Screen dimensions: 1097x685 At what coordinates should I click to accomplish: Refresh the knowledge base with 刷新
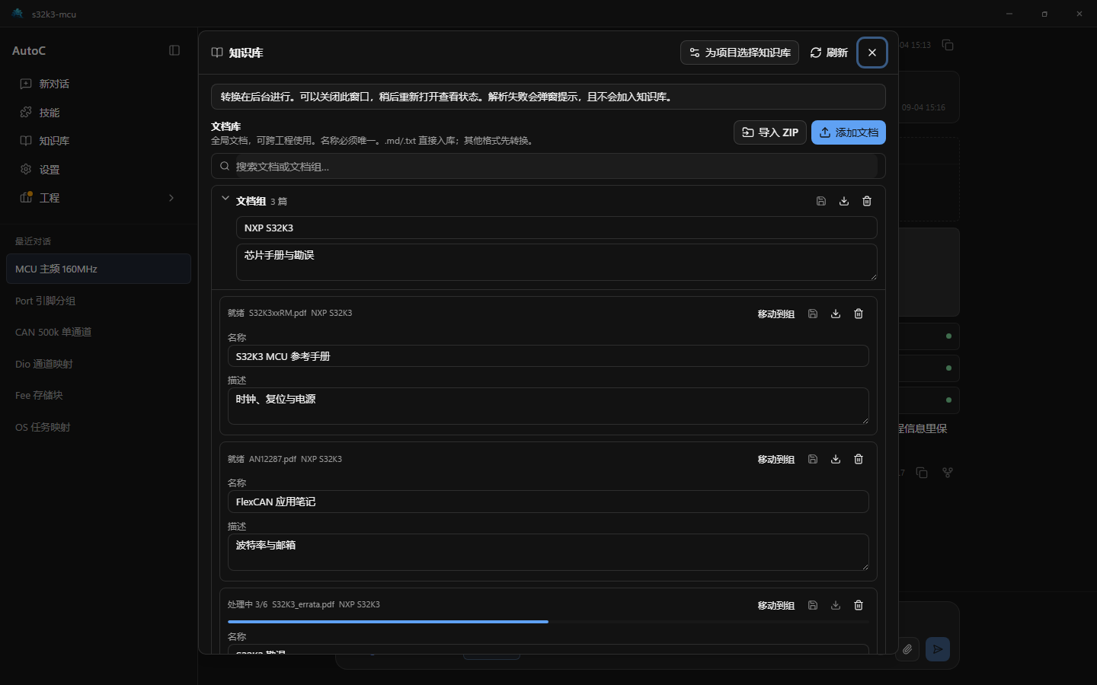829,53
